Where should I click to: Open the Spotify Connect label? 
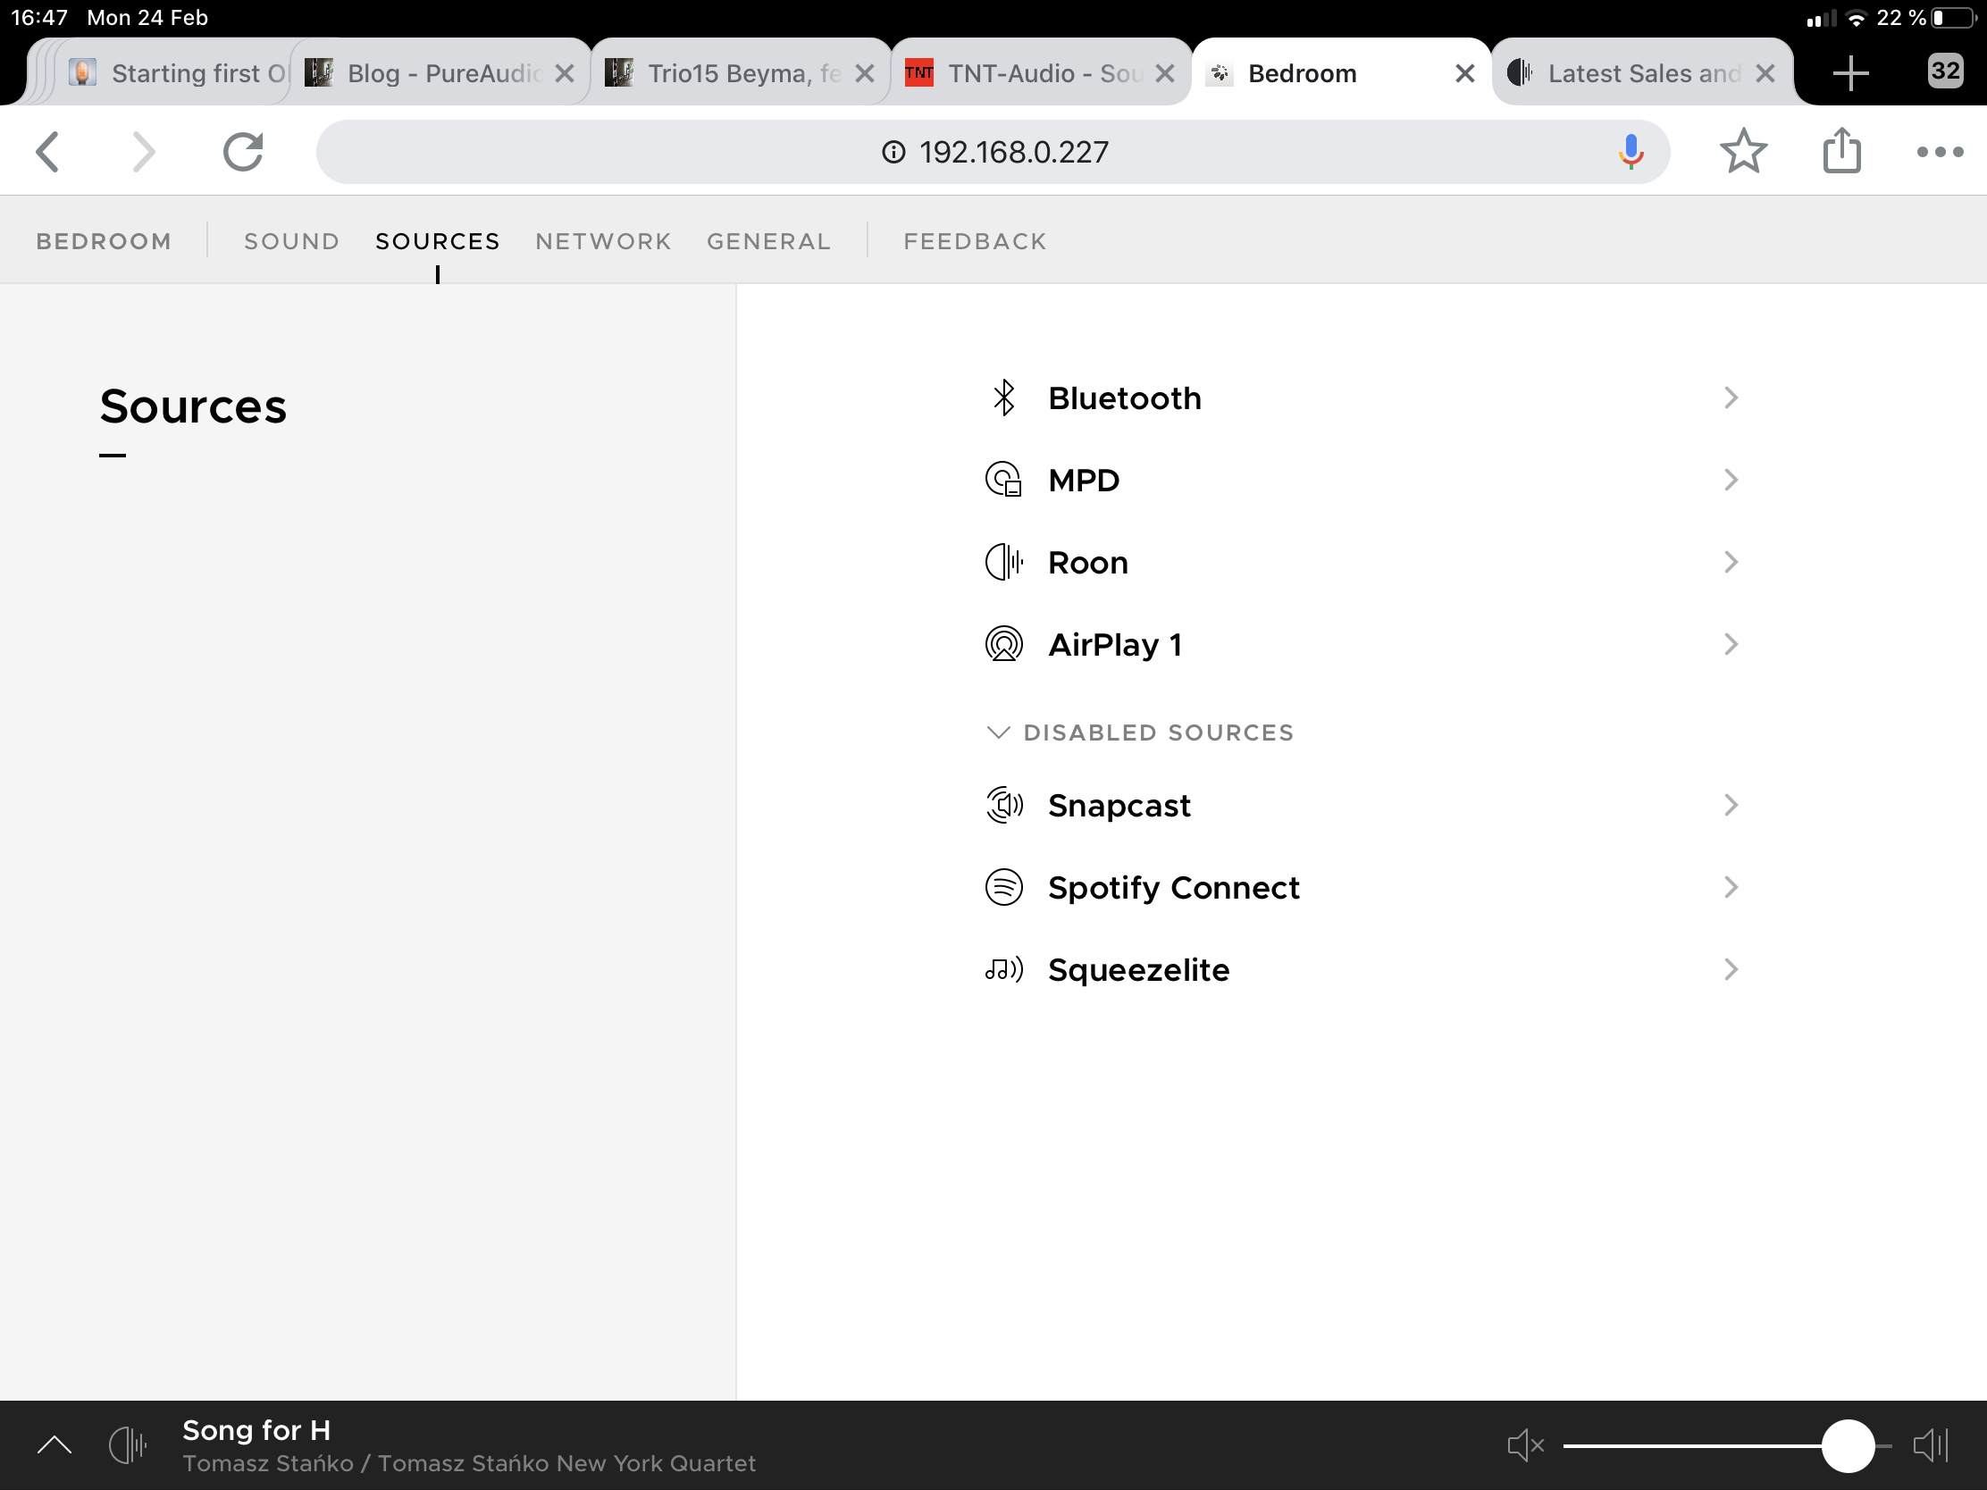[x=1173, y=887]
